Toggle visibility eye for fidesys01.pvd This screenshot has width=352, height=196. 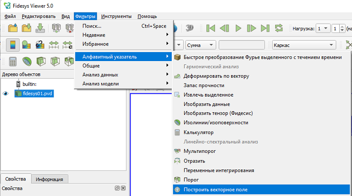6,94
